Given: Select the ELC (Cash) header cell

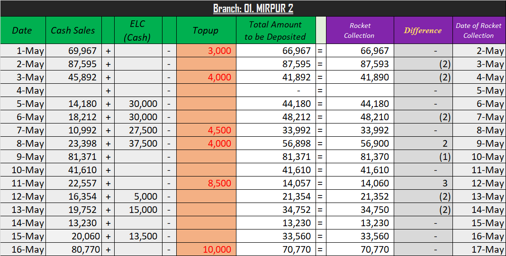Looking at the screenshot, I should point(138,30).
